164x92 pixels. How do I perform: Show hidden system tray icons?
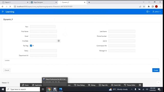pos(132,89)
